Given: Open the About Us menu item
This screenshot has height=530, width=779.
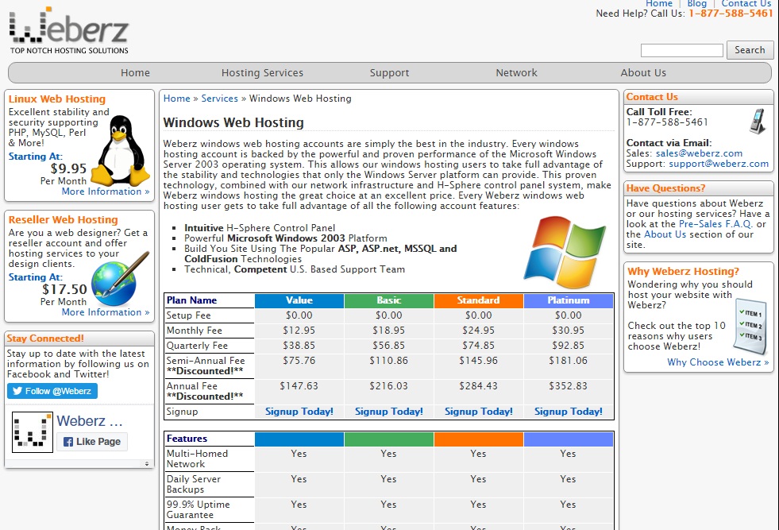Looking at the screenshot, I should point(643,72).
